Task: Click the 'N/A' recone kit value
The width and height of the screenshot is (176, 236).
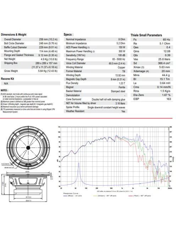Action: click(6, 84)
